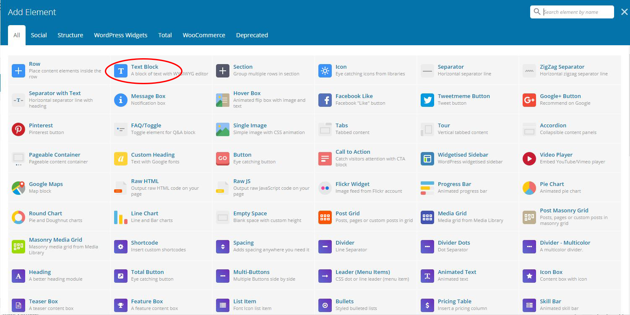Insert the Single Image icon
Screen dimensions: 630x315
click(223, 129)
